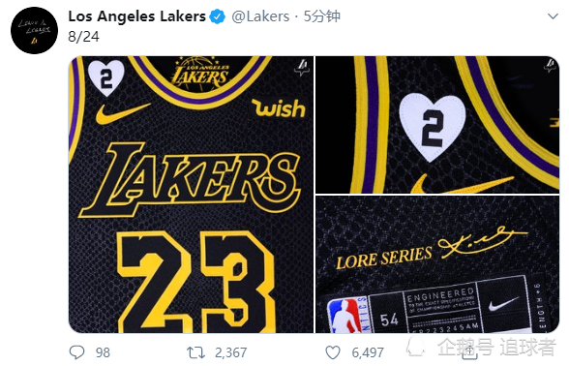Click the retweet count 2,367

tap(230, 352)
